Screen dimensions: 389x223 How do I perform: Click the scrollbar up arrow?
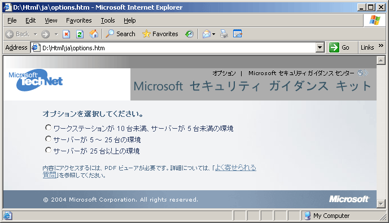381,60
